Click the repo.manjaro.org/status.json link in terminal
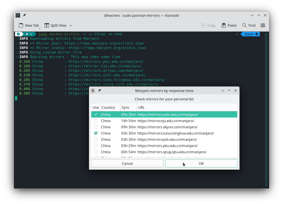This screenshot has height=205, width=283. (x=107, y=48)
